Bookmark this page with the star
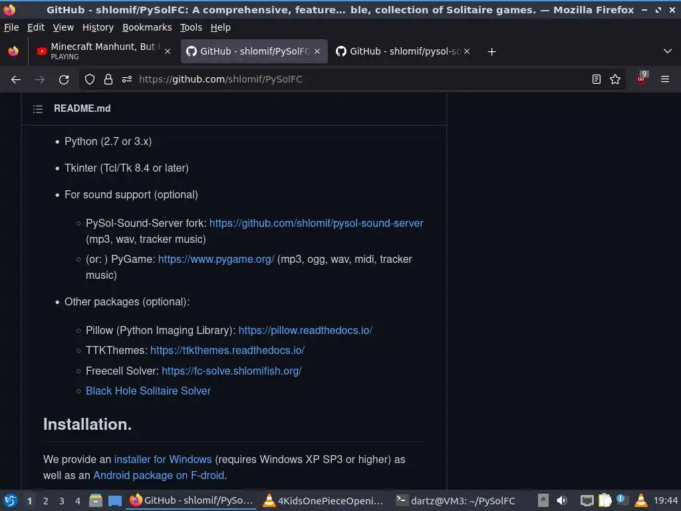This screenshot has width=681, height=511. point(615,79)
